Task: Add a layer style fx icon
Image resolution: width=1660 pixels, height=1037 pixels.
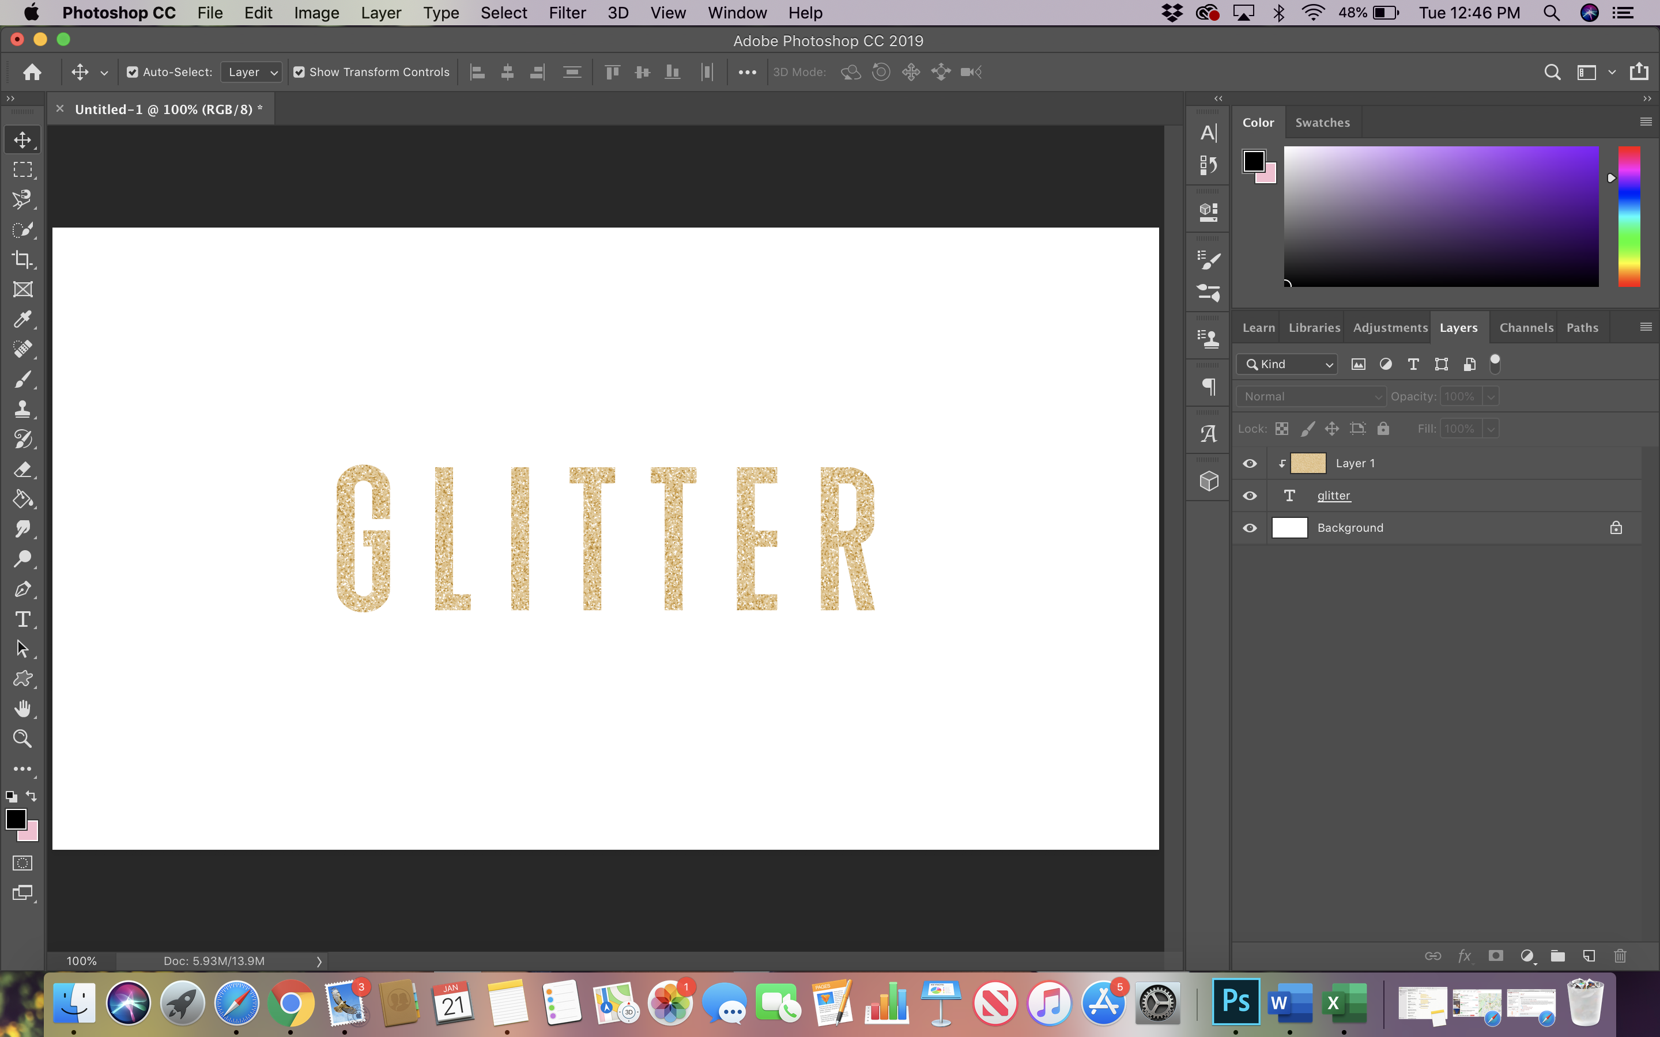Action: pos(1464,956)
